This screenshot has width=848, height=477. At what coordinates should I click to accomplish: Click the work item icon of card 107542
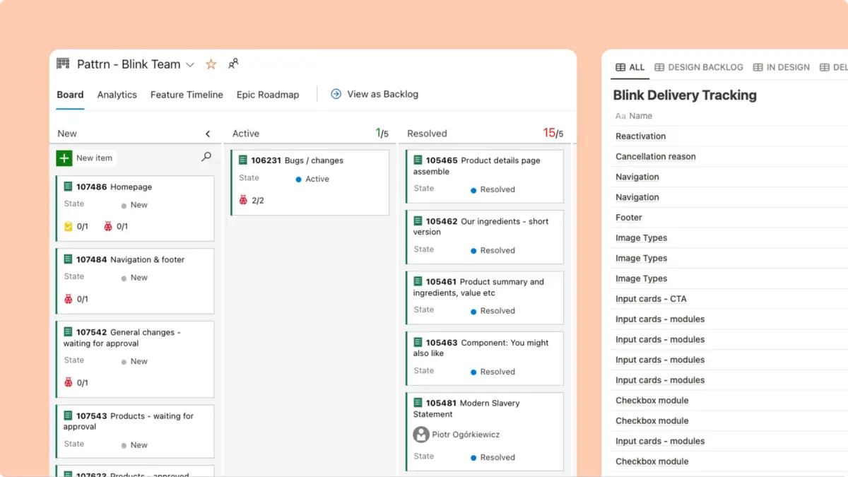(x=69, y=332)
